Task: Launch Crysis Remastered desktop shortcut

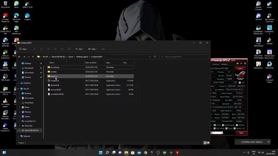Action: click(258, 42)
